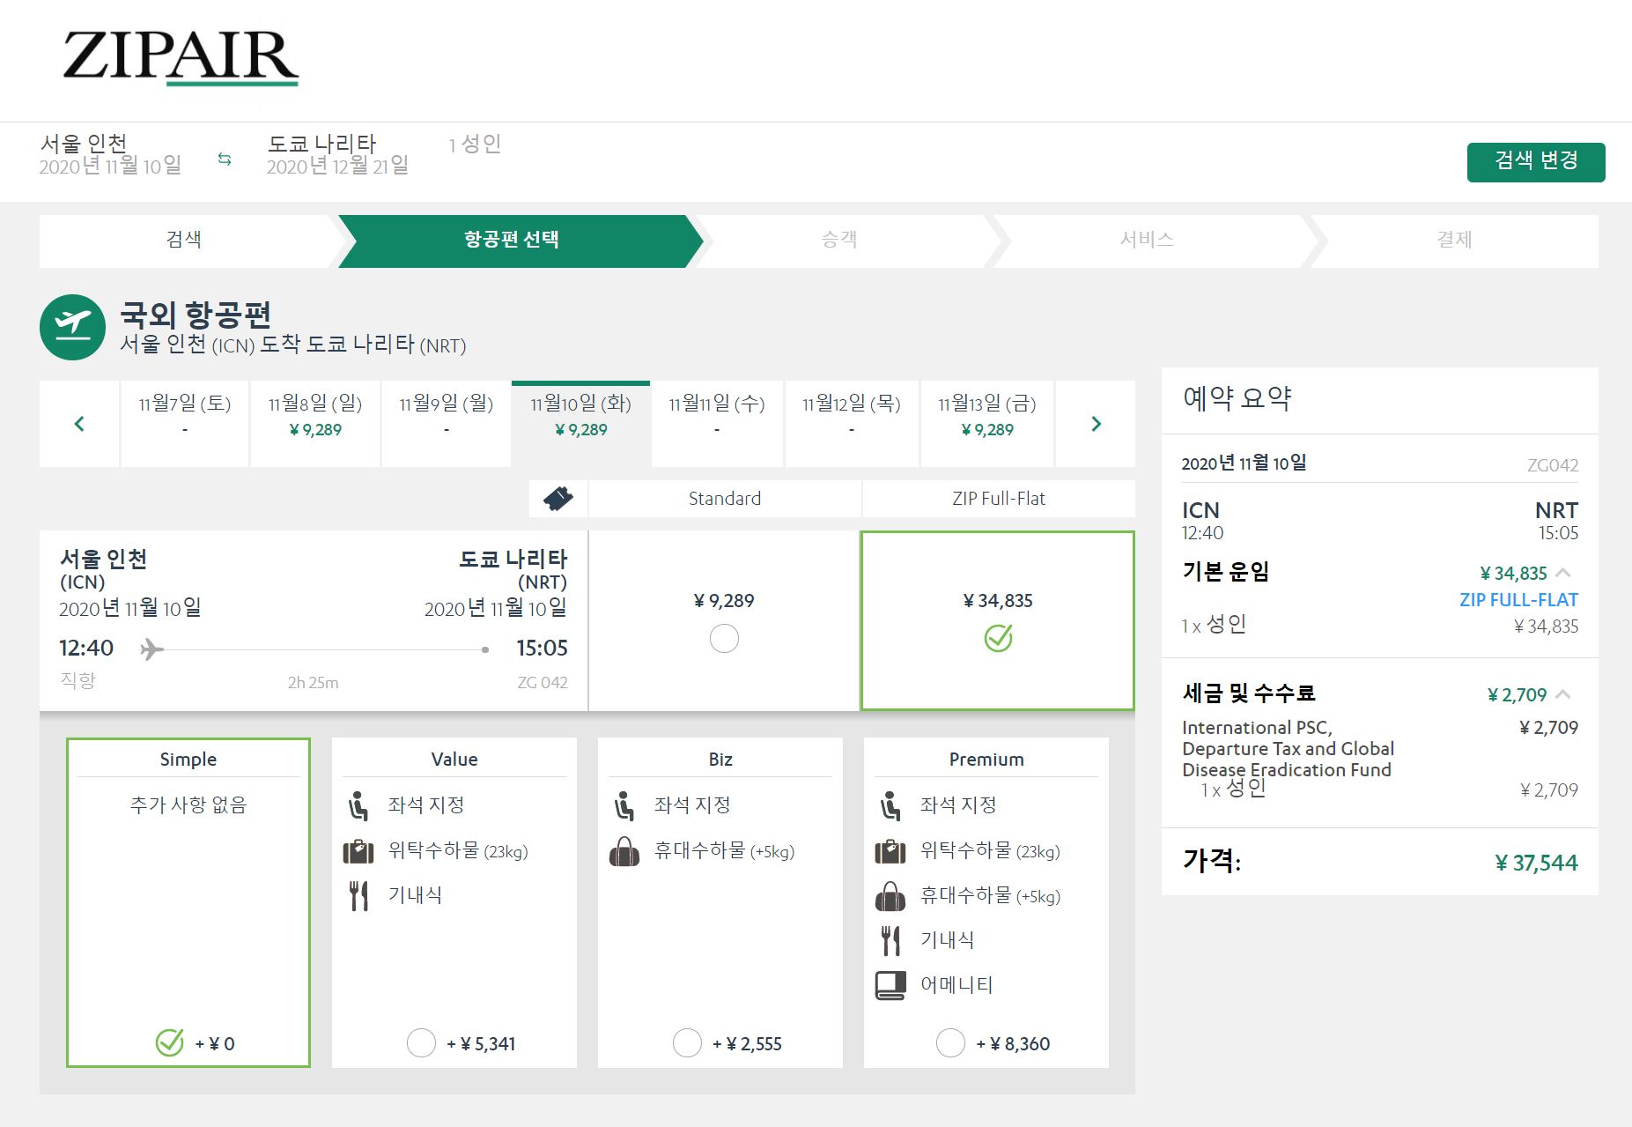Select date 11월13일 (금) ¥9,289

pos(987,424)
